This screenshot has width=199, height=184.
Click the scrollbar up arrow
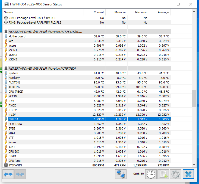click(194, 12)
